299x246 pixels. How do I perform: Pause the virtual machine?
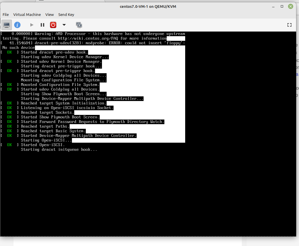click(x=42, y=25)
